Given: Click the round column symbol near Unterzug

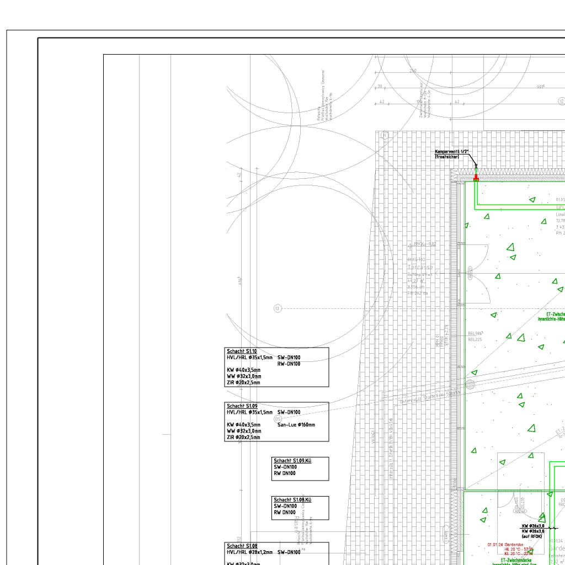Looking at the screenshot, I should (x=470, y=384).
